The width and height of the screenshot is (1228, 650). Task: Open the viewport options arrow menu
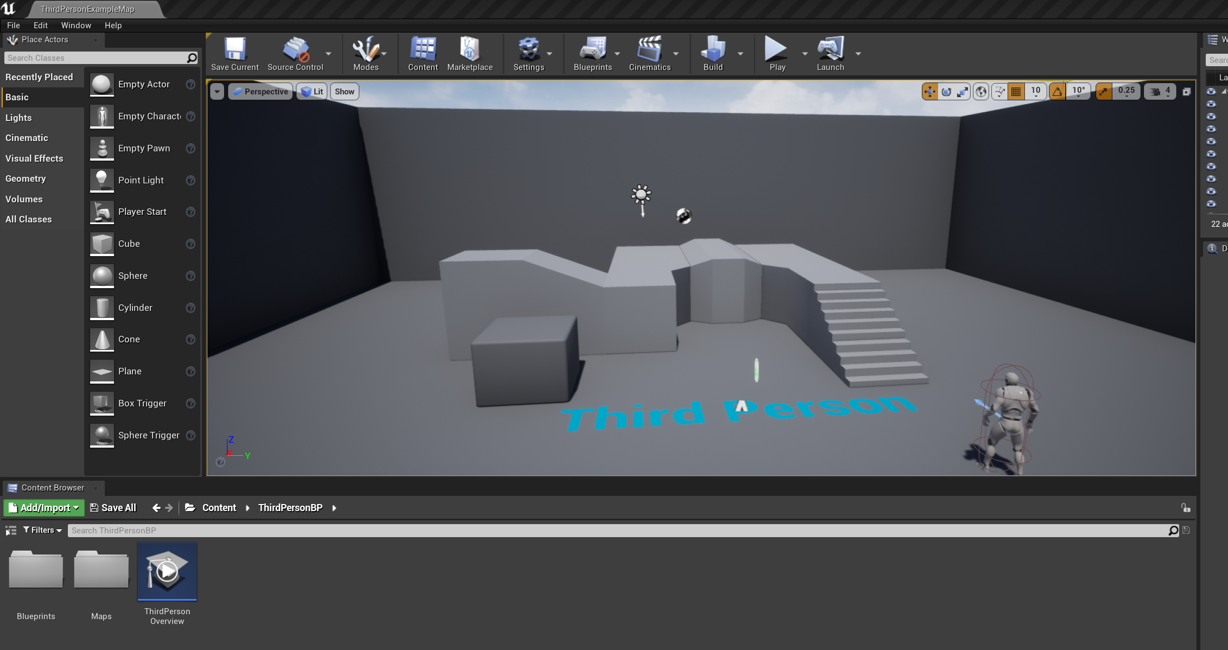tap(217, 92)
